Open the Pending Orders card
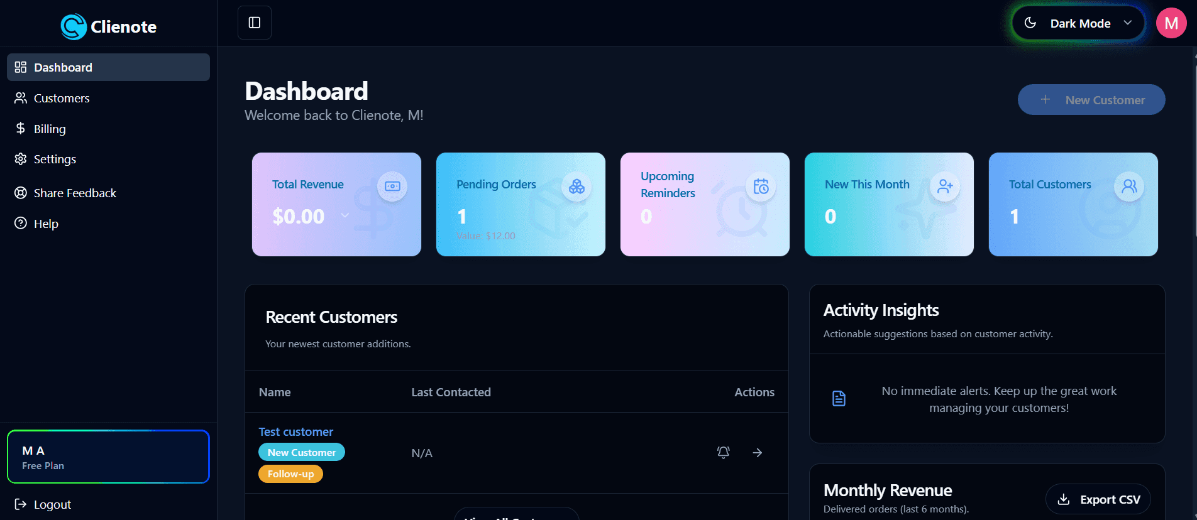The width and height of the screenshot is (1197, 520). tap(521, 204)
